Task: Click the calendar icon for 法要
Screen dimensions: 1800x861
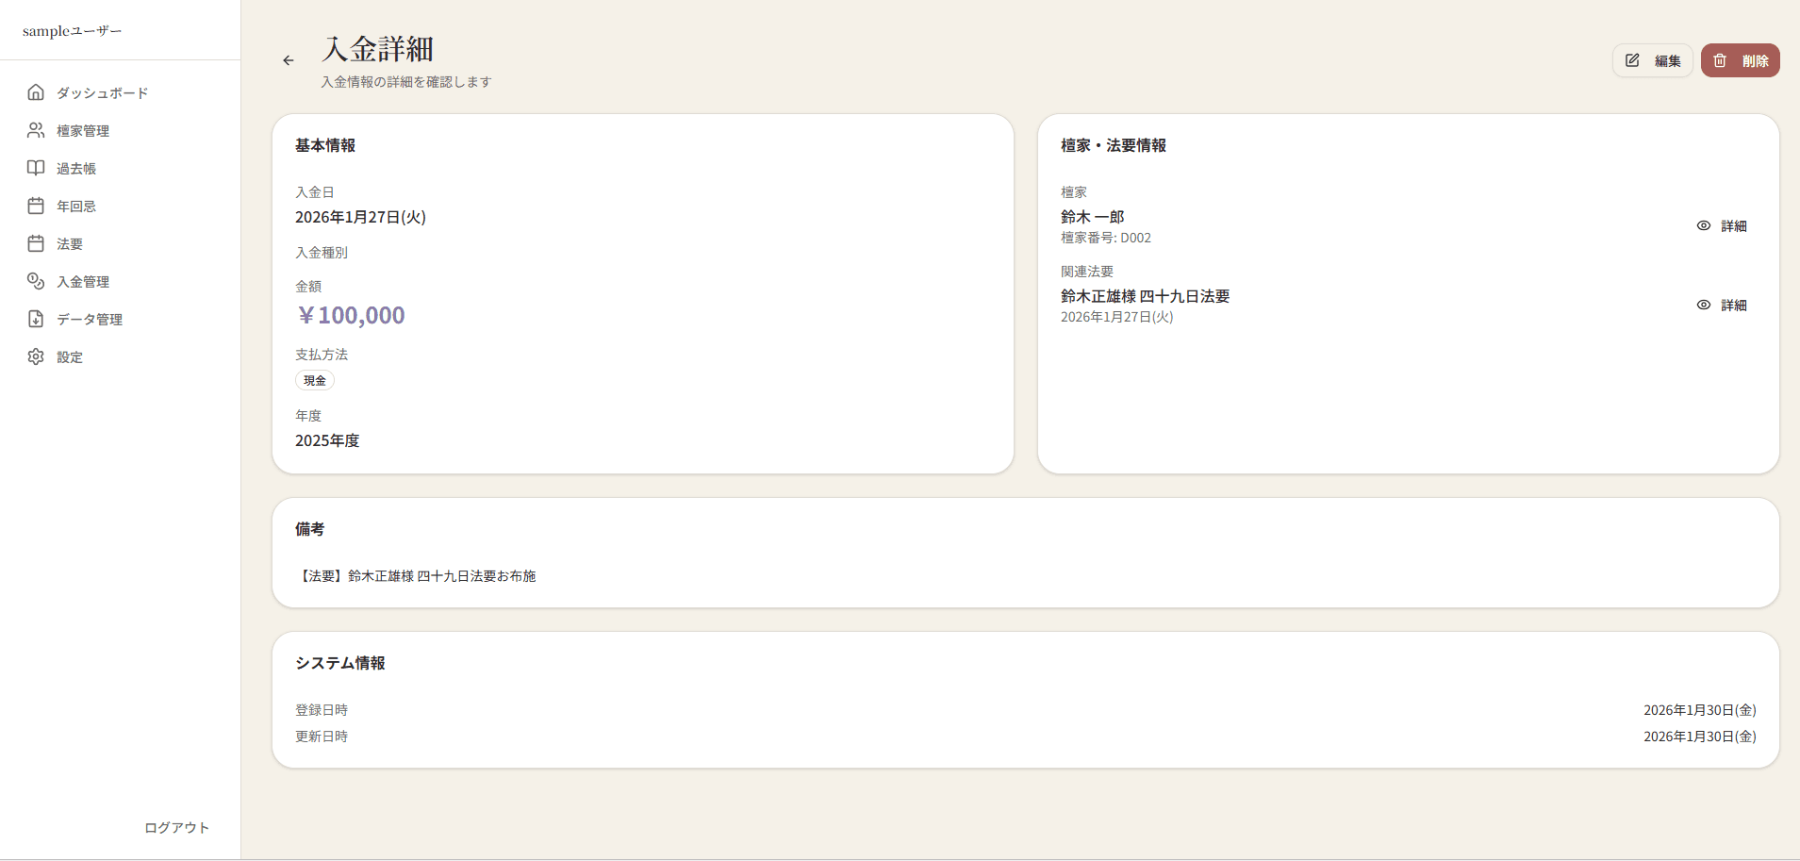Action: tap(36, 243)
